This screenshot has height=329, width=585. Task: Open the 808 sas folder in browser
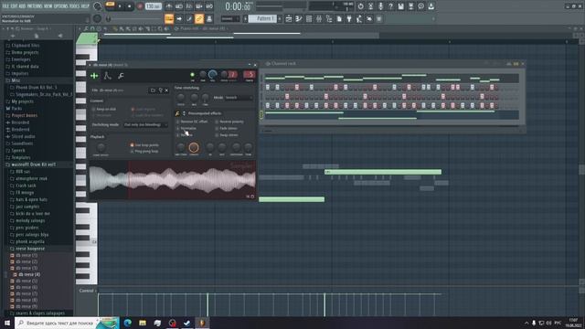click(22, 172)
